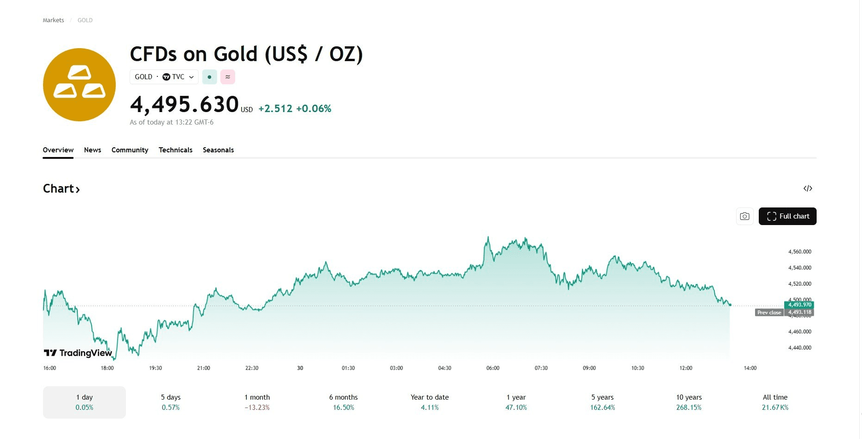Choose the Year to date range

430,402
